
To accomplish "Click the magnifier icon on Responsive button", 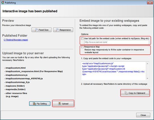I will (x=57, y=30).
